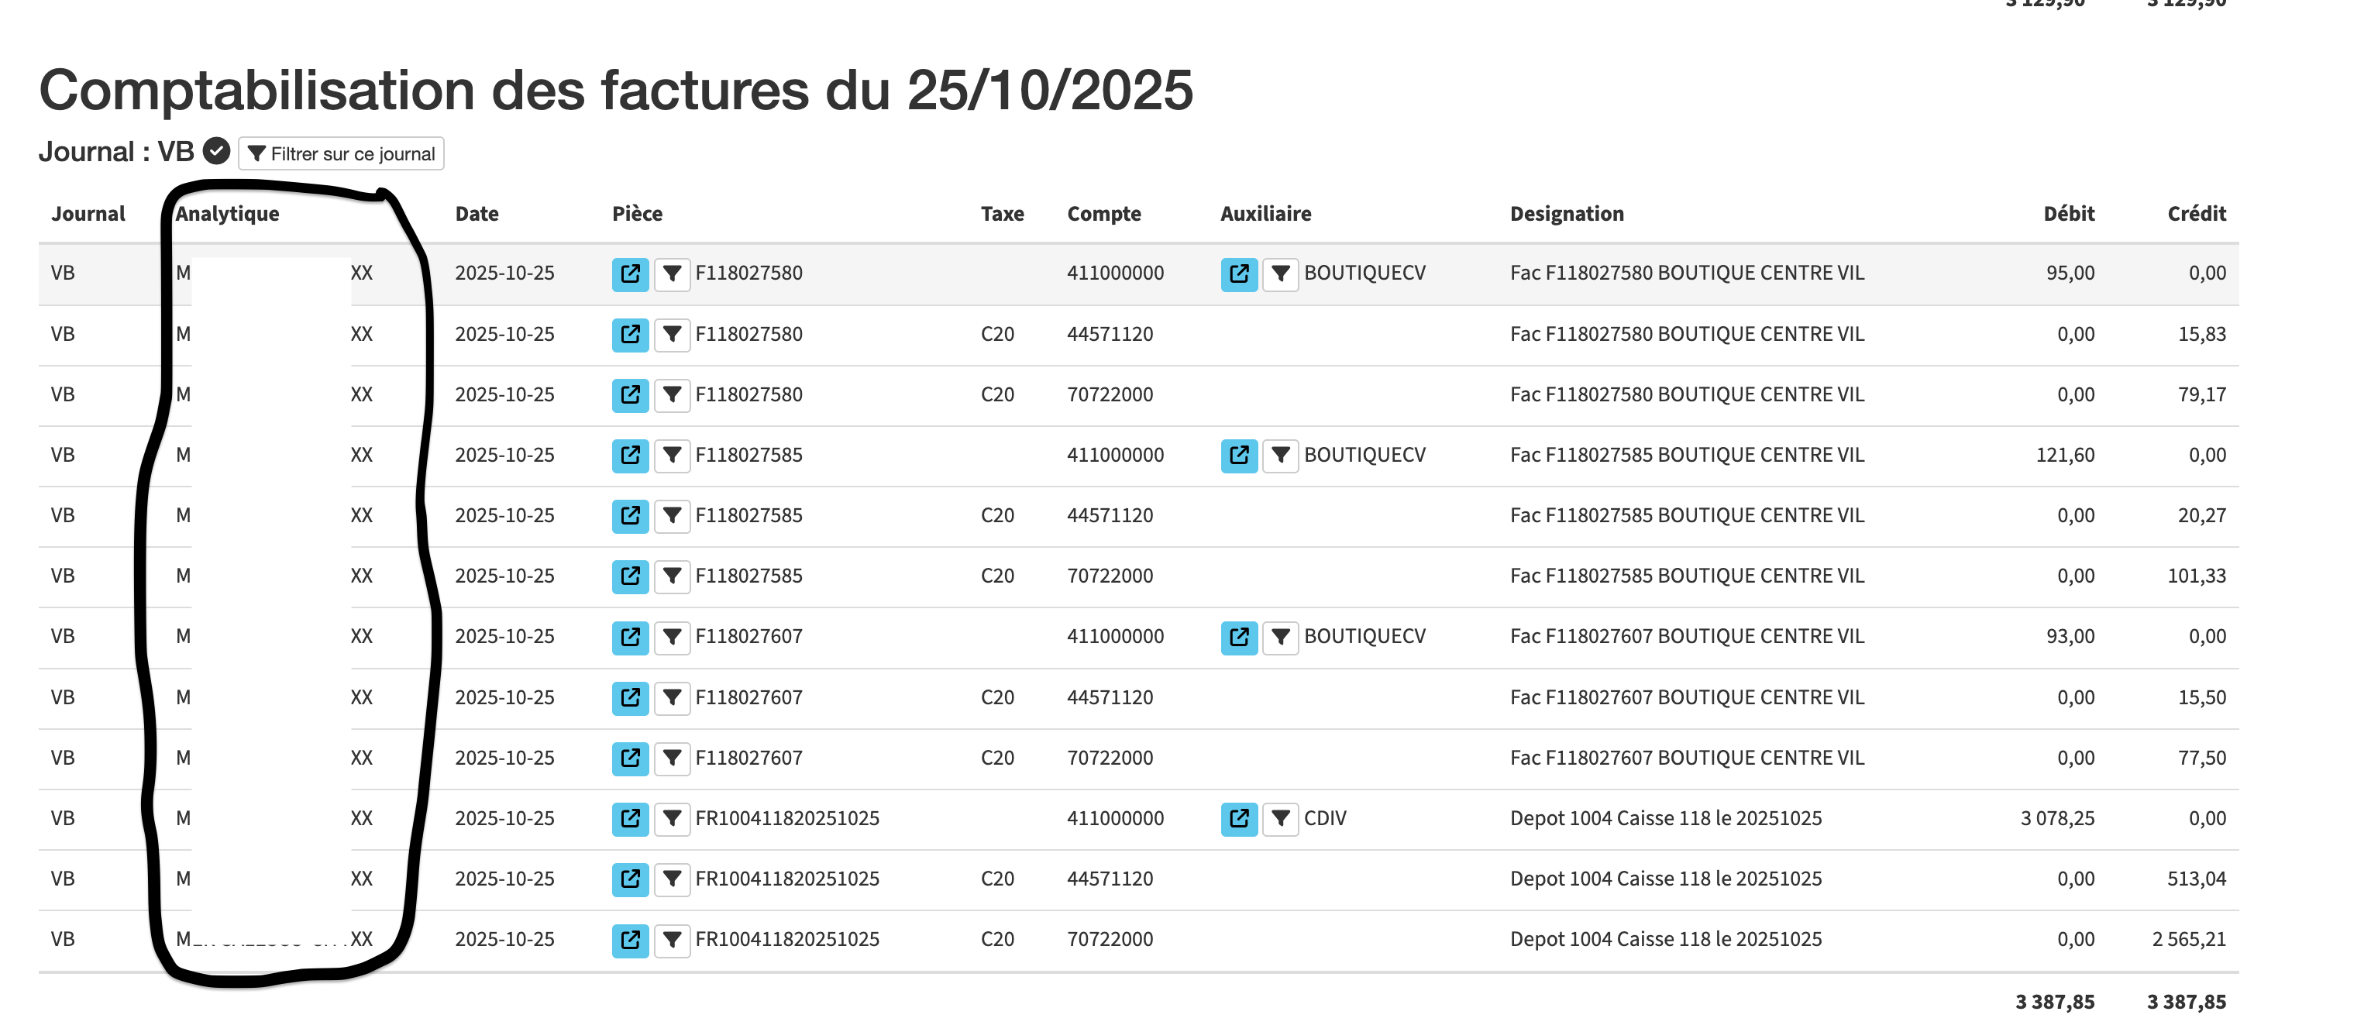
Task: Filter on auxiliary BOUTIQUECV for F118027607
Action: pyautogui.click(x=1279, y=637)
